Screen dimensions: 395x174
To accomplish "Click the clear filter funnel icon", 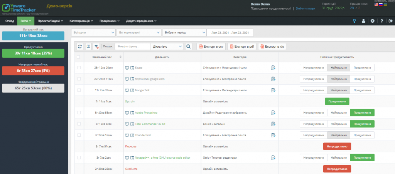I will 96,46.
